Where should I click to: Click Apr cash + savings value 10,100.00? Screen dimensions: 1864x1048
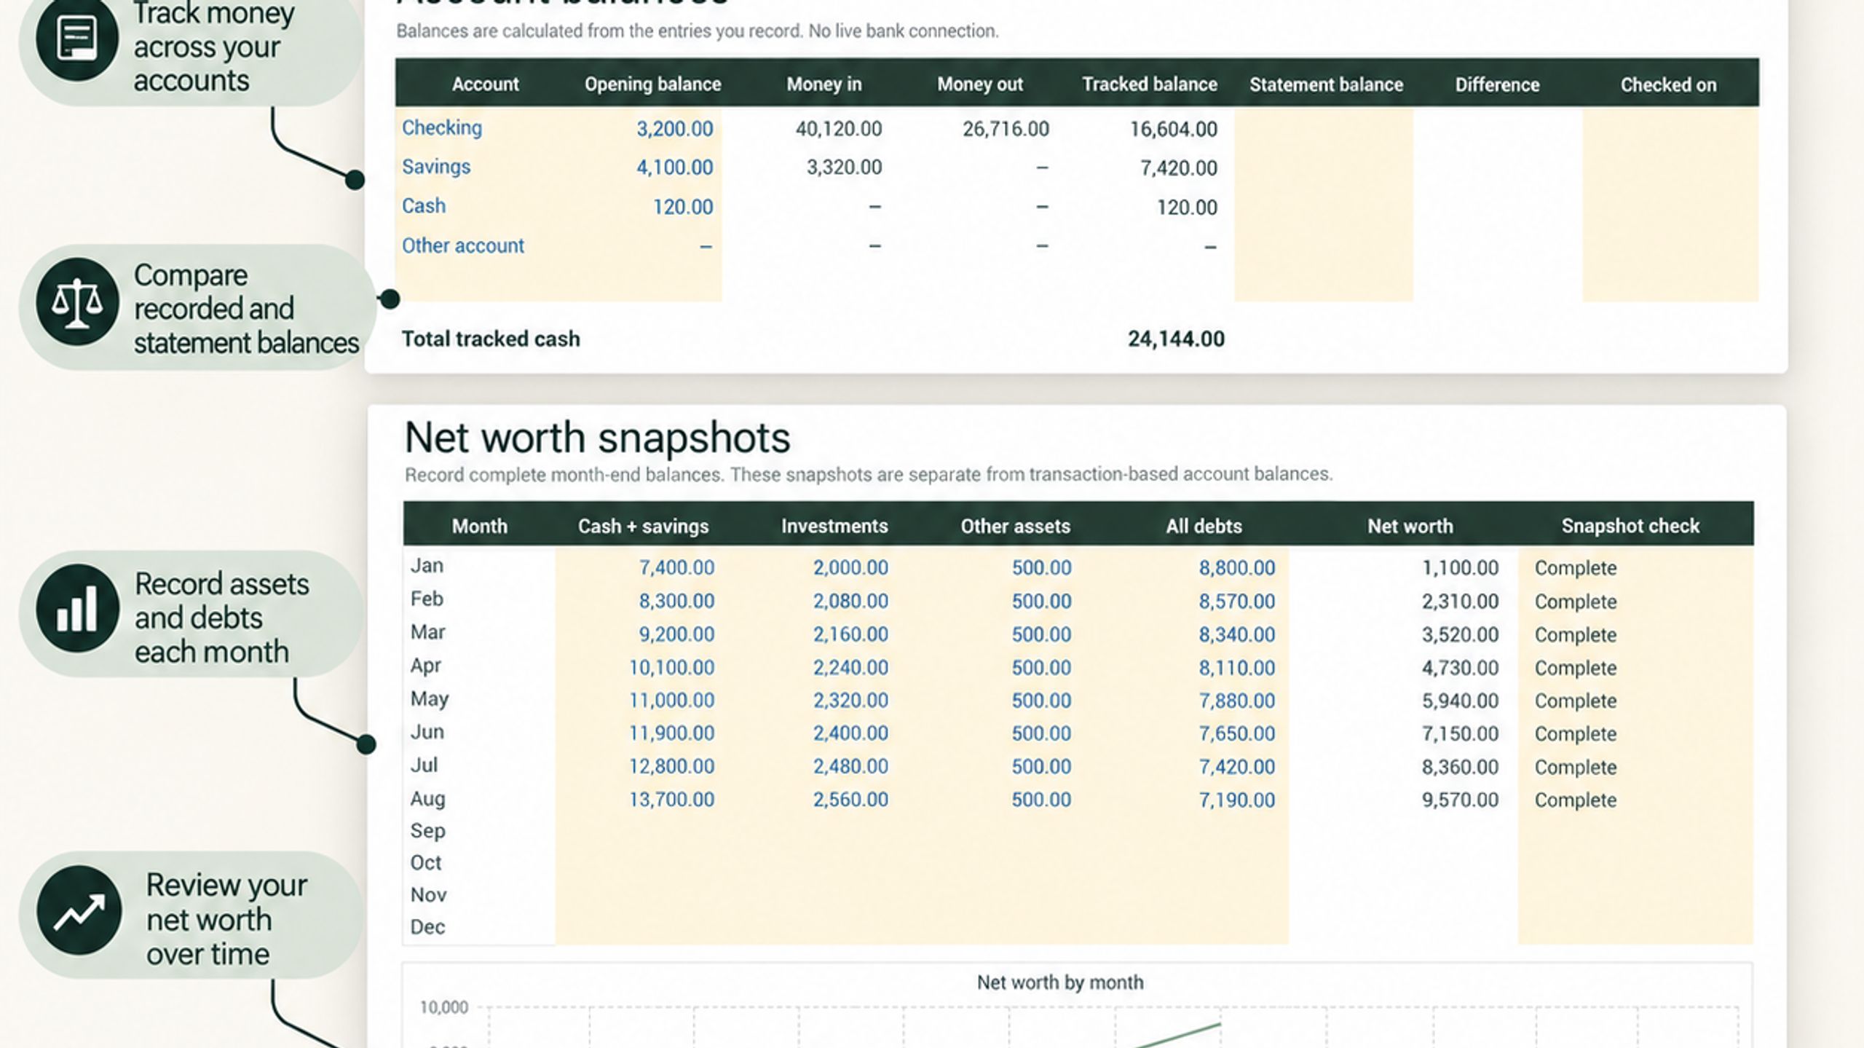[x=671, y=668]
